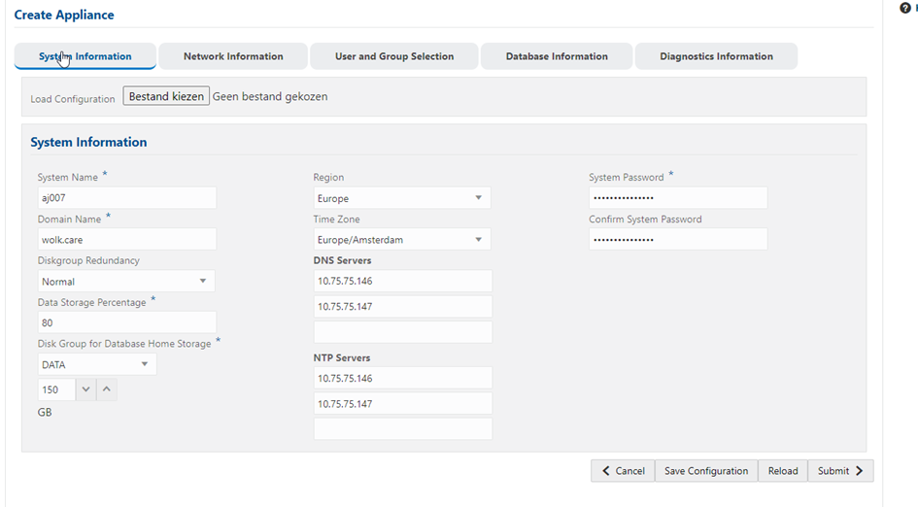918x507 pixels.
Task: Expand the Time Zone dropdown
Action: click(401, 239)
